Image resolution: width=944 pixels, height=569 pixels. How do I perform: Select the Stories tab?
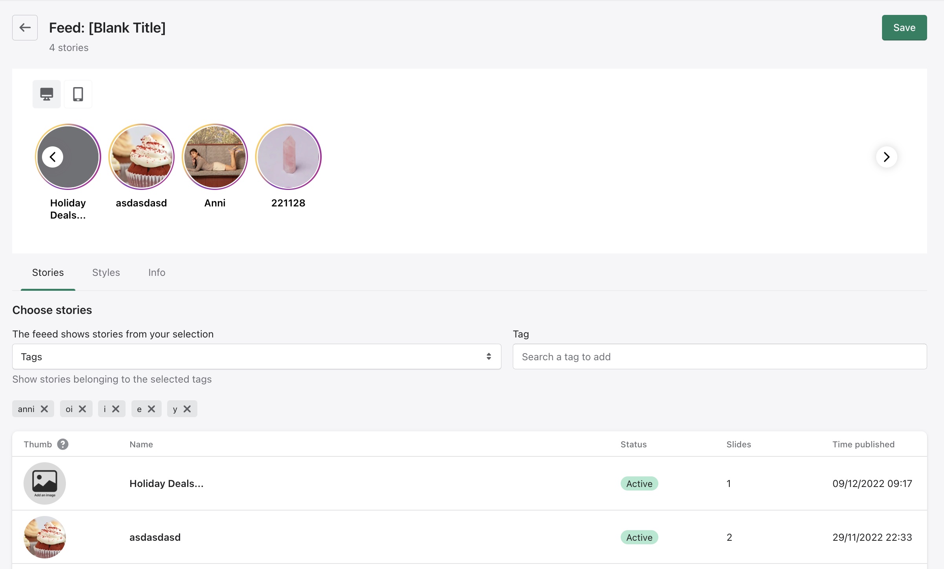coord(48,272)
